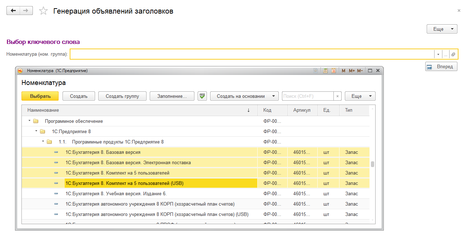
Task: Click the vertical scrollbar thumb in the list
Action: point(372,164)
